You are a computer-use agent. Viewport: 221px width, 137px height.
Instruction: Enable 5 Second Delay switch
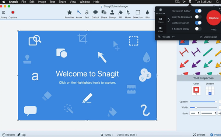[198, 29]
